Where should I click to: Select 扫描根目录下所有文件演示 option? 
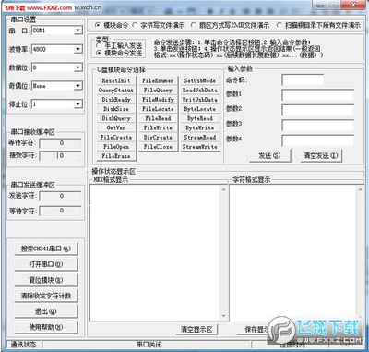pyautogui.click(x=279, y=25)
